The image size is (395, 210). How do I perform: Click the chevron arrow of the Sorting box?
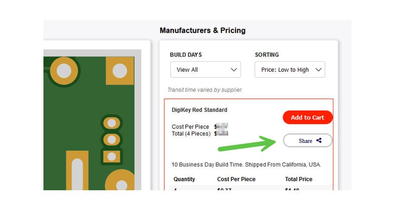pos(318,70)
